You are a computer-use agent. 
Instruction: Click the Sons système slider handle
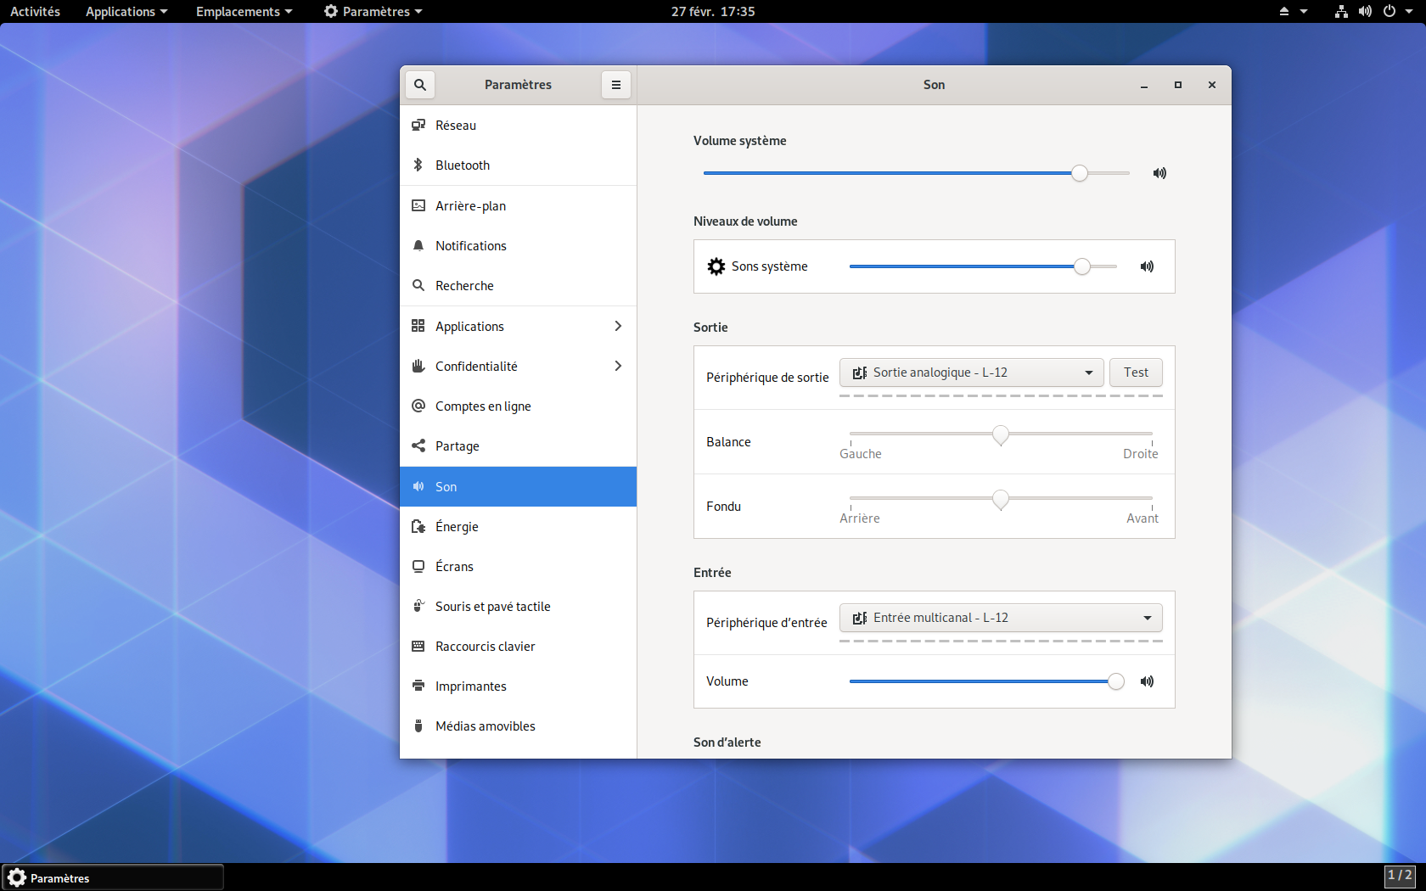point(1082,266)
